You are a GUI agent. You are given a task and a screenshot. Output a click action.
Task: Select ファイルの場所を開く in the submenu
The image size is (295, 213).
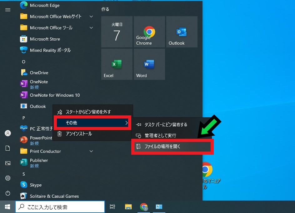click(x=172, y=146)
